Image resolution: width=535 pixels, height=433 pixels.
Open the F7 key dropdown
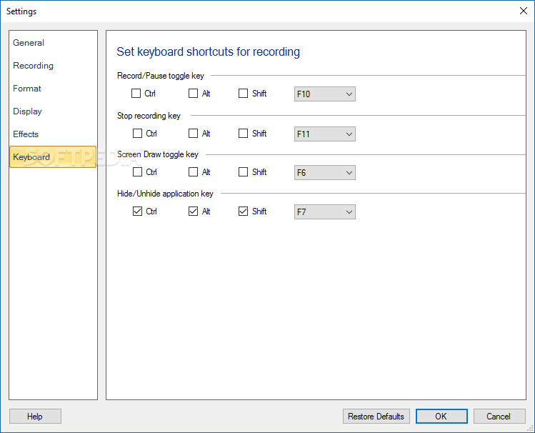[325, 211]
